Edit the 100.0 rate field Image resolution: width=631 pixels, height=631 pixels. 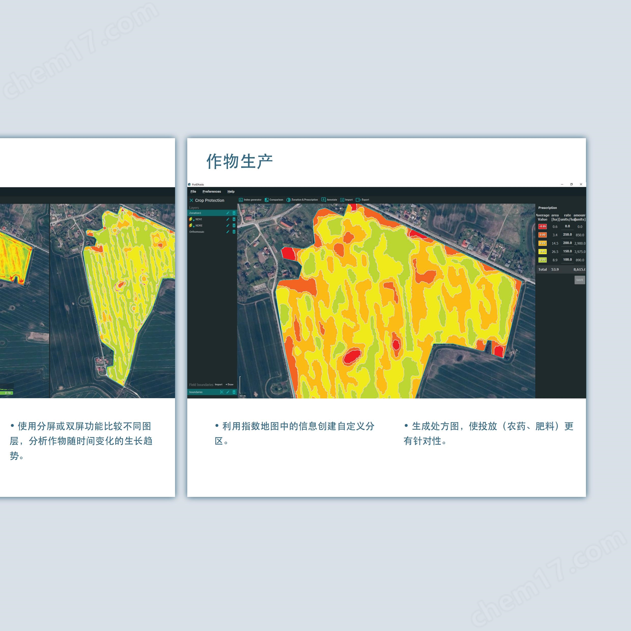click(567, 260)
